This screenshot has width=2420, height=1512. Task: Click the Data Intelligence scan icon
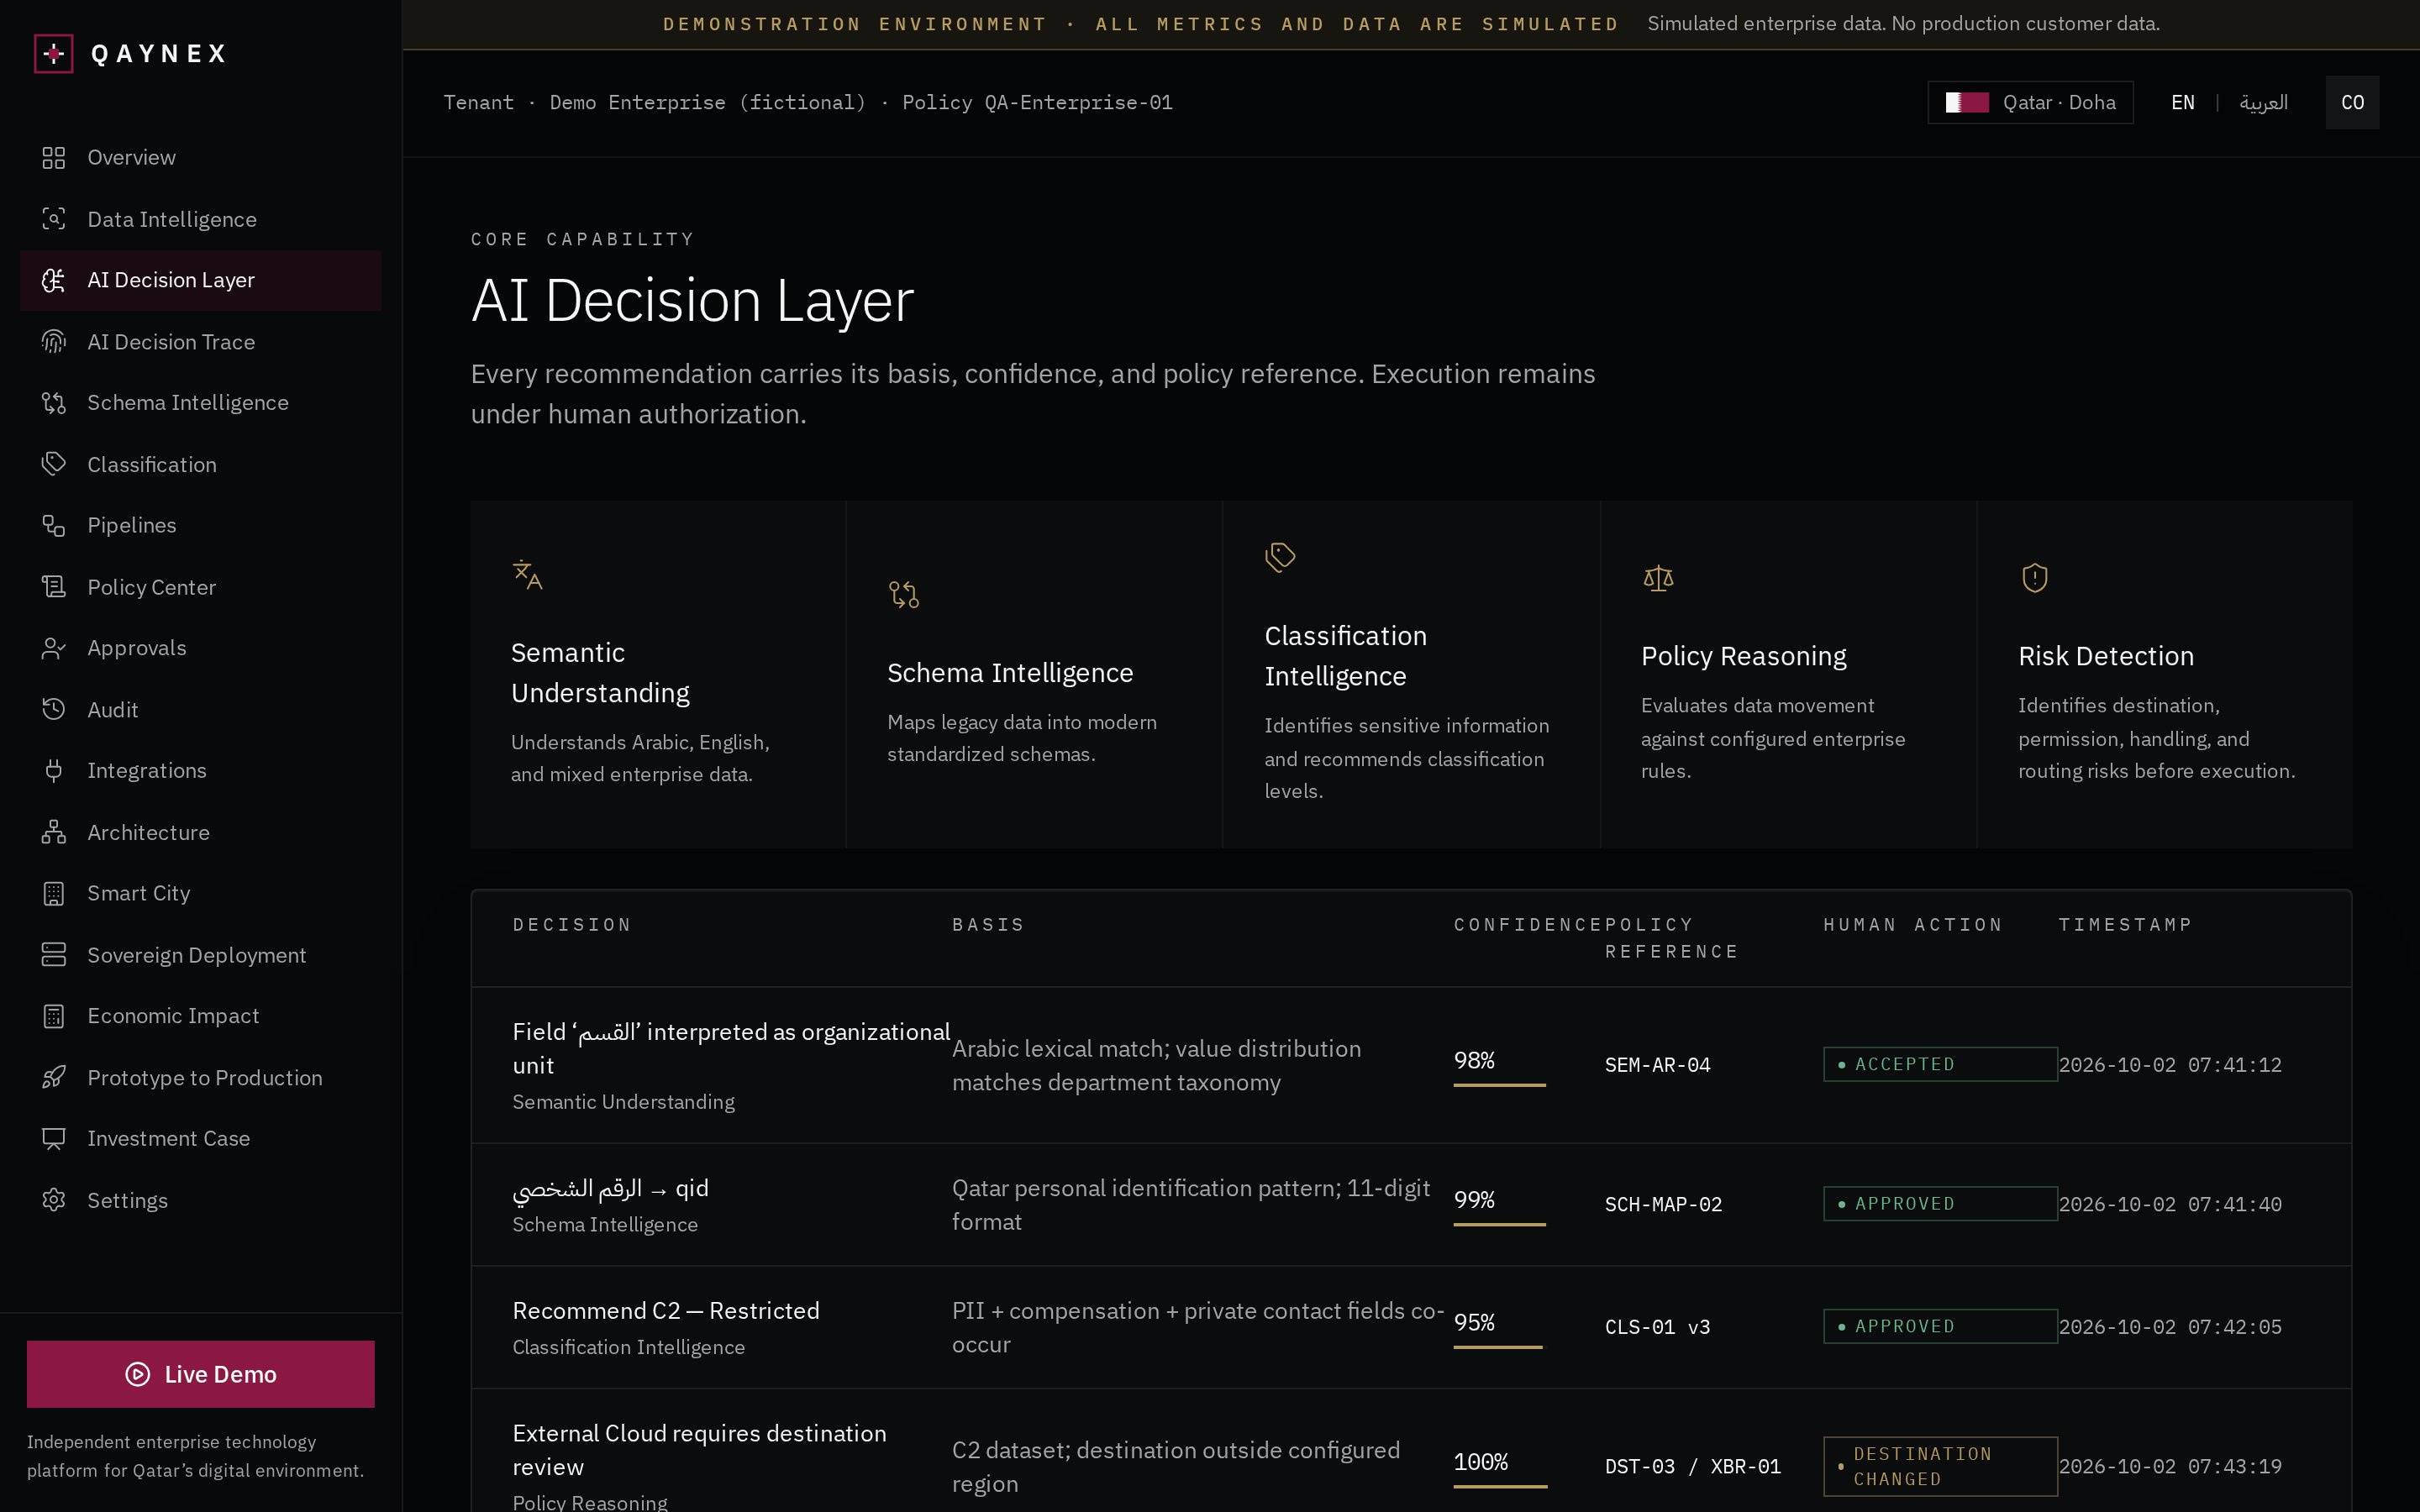54,219
